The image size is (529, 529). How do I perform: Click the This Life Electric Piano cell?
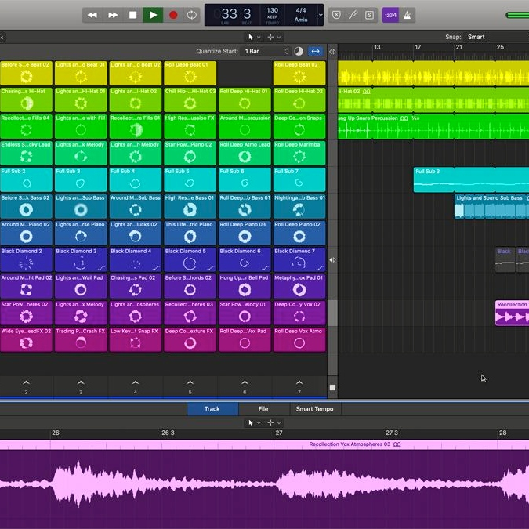[x=190, y=233]
